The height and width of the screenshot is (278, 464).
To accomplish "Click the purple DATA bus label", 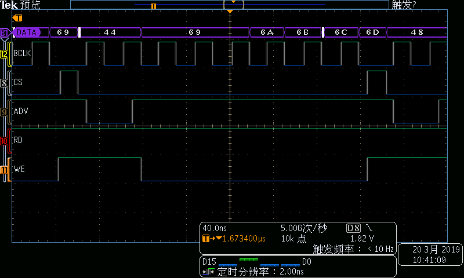I will pyautogui.click(x=27, y=32).
